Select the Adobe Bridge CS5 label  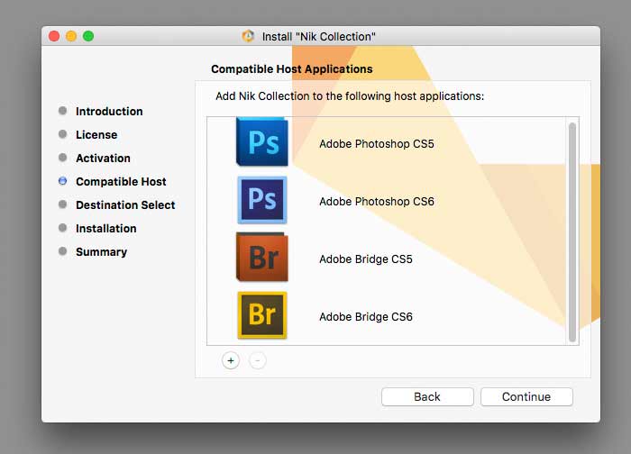366,259
